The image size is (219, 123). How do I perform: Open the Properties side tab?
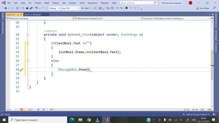[216, 47]
